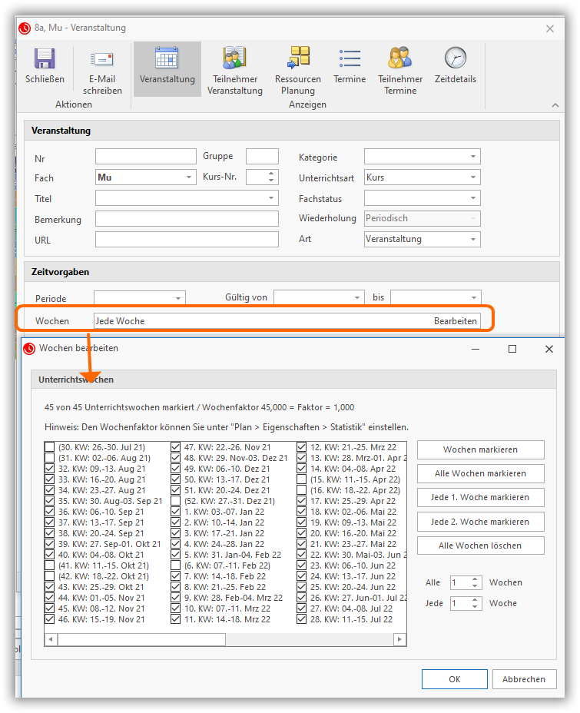
Task: Open the Teilnehmer Termine view
Action: pos(399,60)
